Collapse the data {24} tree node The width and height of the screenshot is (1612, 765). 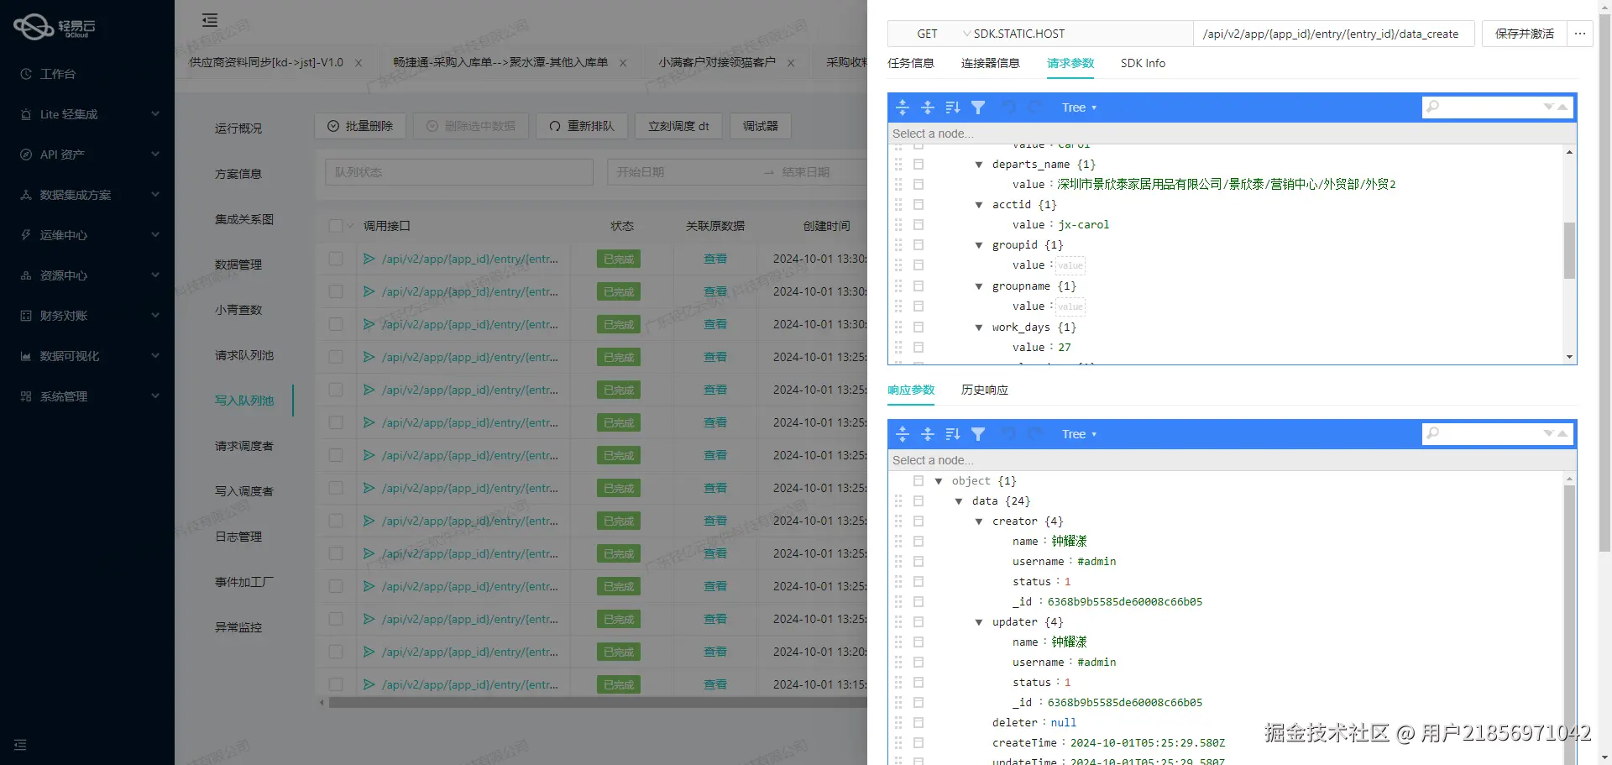(959, 500)
